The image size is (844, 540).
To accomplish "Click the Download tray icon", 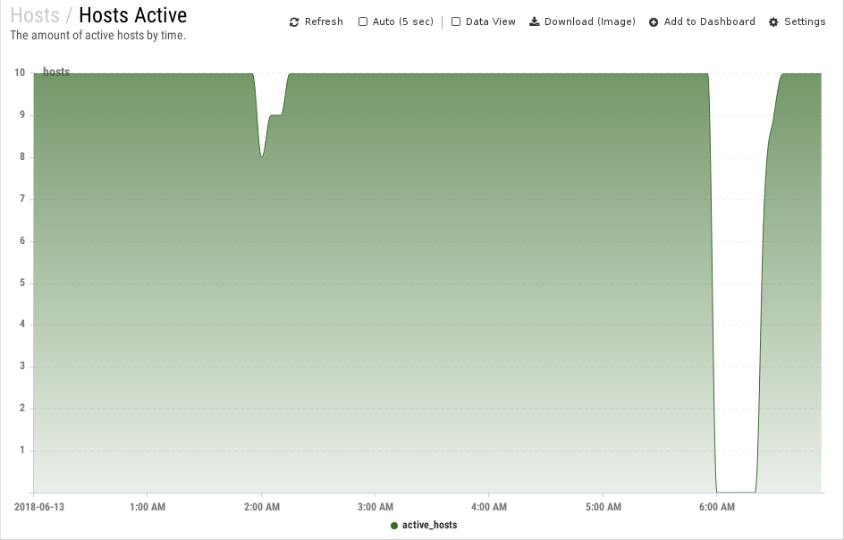I will coord(535,21).
